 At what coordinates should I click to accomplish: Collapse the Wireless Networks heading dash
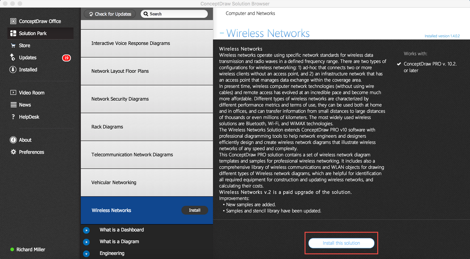[222, 33]
